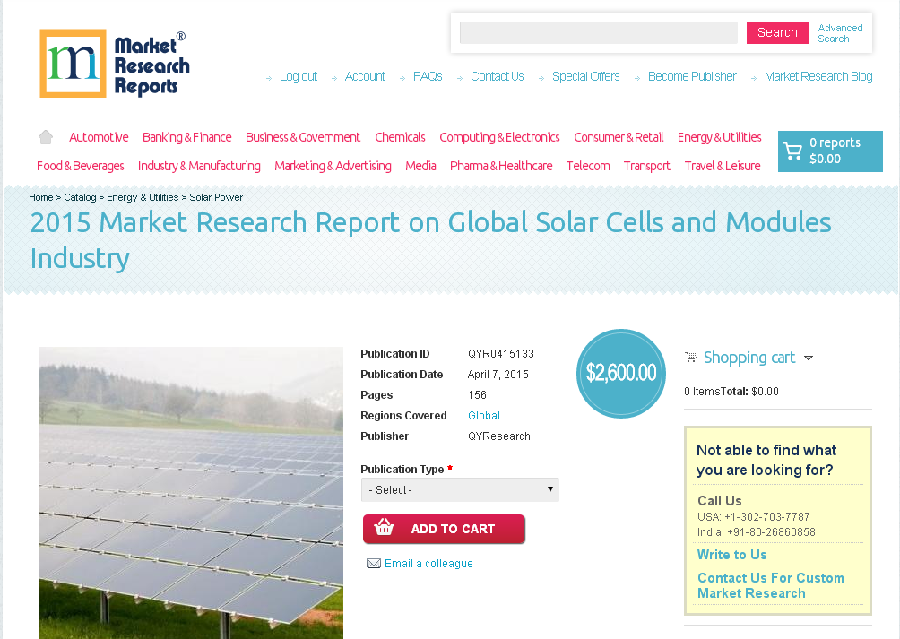The height and width of the screenshot is (639, 900).
Task: Click the basket icon inside ADD TO CART button
Action: pos(385,529)
